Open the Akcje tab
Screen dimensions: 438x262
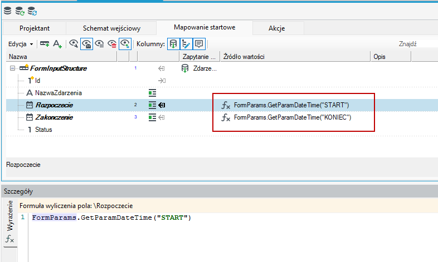point(276,28)
